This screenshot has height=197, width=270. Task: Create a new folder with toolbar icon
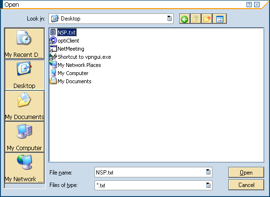coord(207,19)
